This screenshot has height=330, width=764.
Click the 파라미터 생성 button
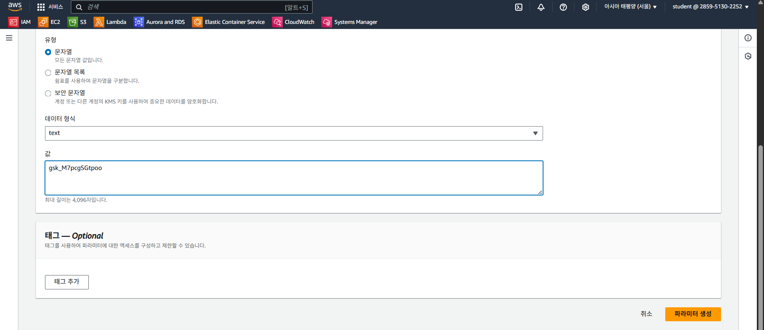[x=693, y=314]
